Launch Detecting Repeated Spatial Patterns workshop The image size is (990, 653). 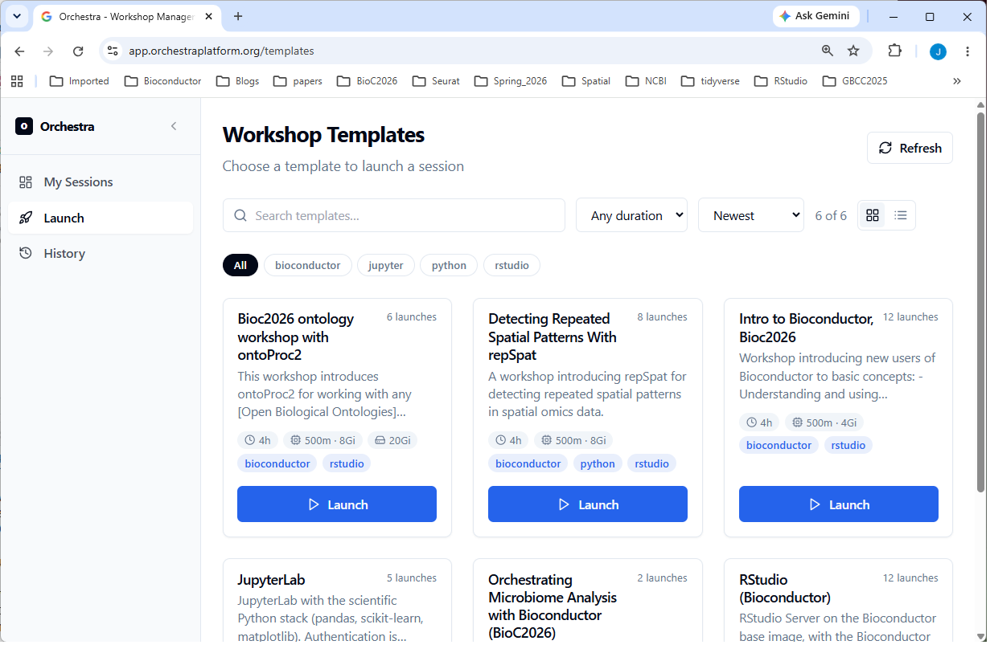tap(588, 504)
